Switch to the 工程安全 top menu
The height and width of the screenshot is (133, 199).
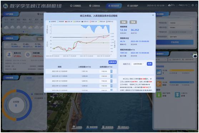tap(95, 6)
